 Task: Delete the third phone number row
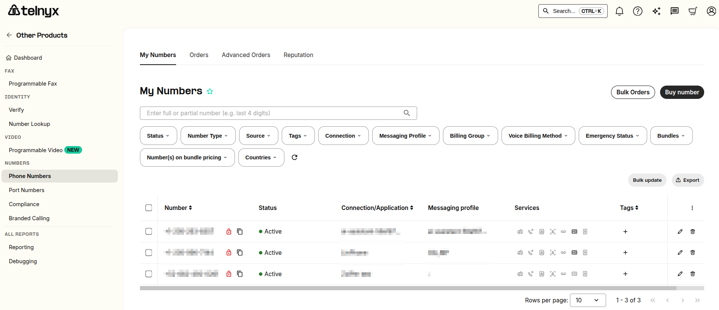coord(693,274)
